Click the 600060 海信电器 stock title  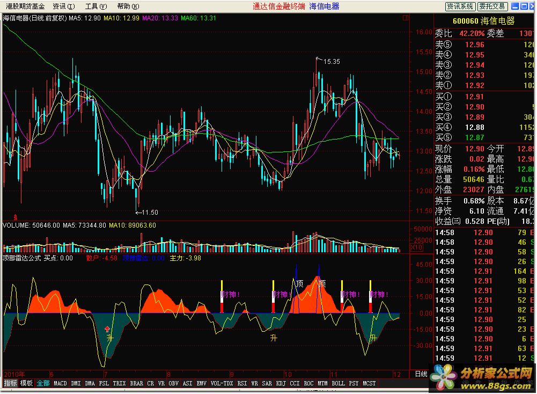483,21
